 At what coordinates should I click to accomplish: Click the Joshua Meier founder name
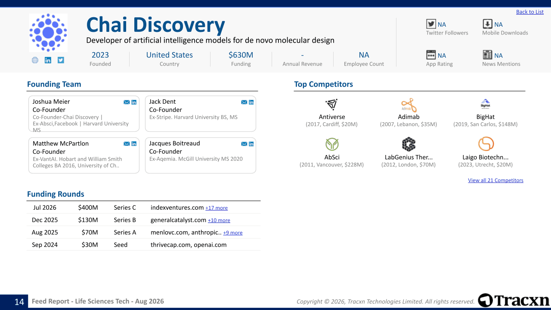tap(51, 102)
